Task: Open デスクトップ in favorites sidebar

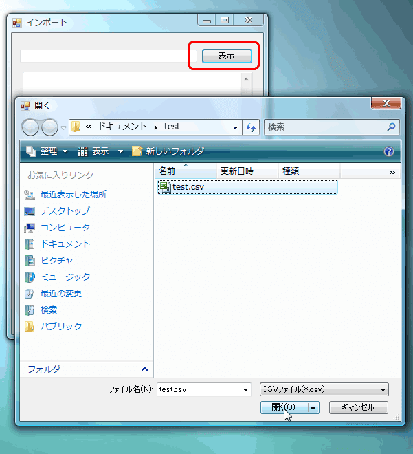Action: pos(65,211)
